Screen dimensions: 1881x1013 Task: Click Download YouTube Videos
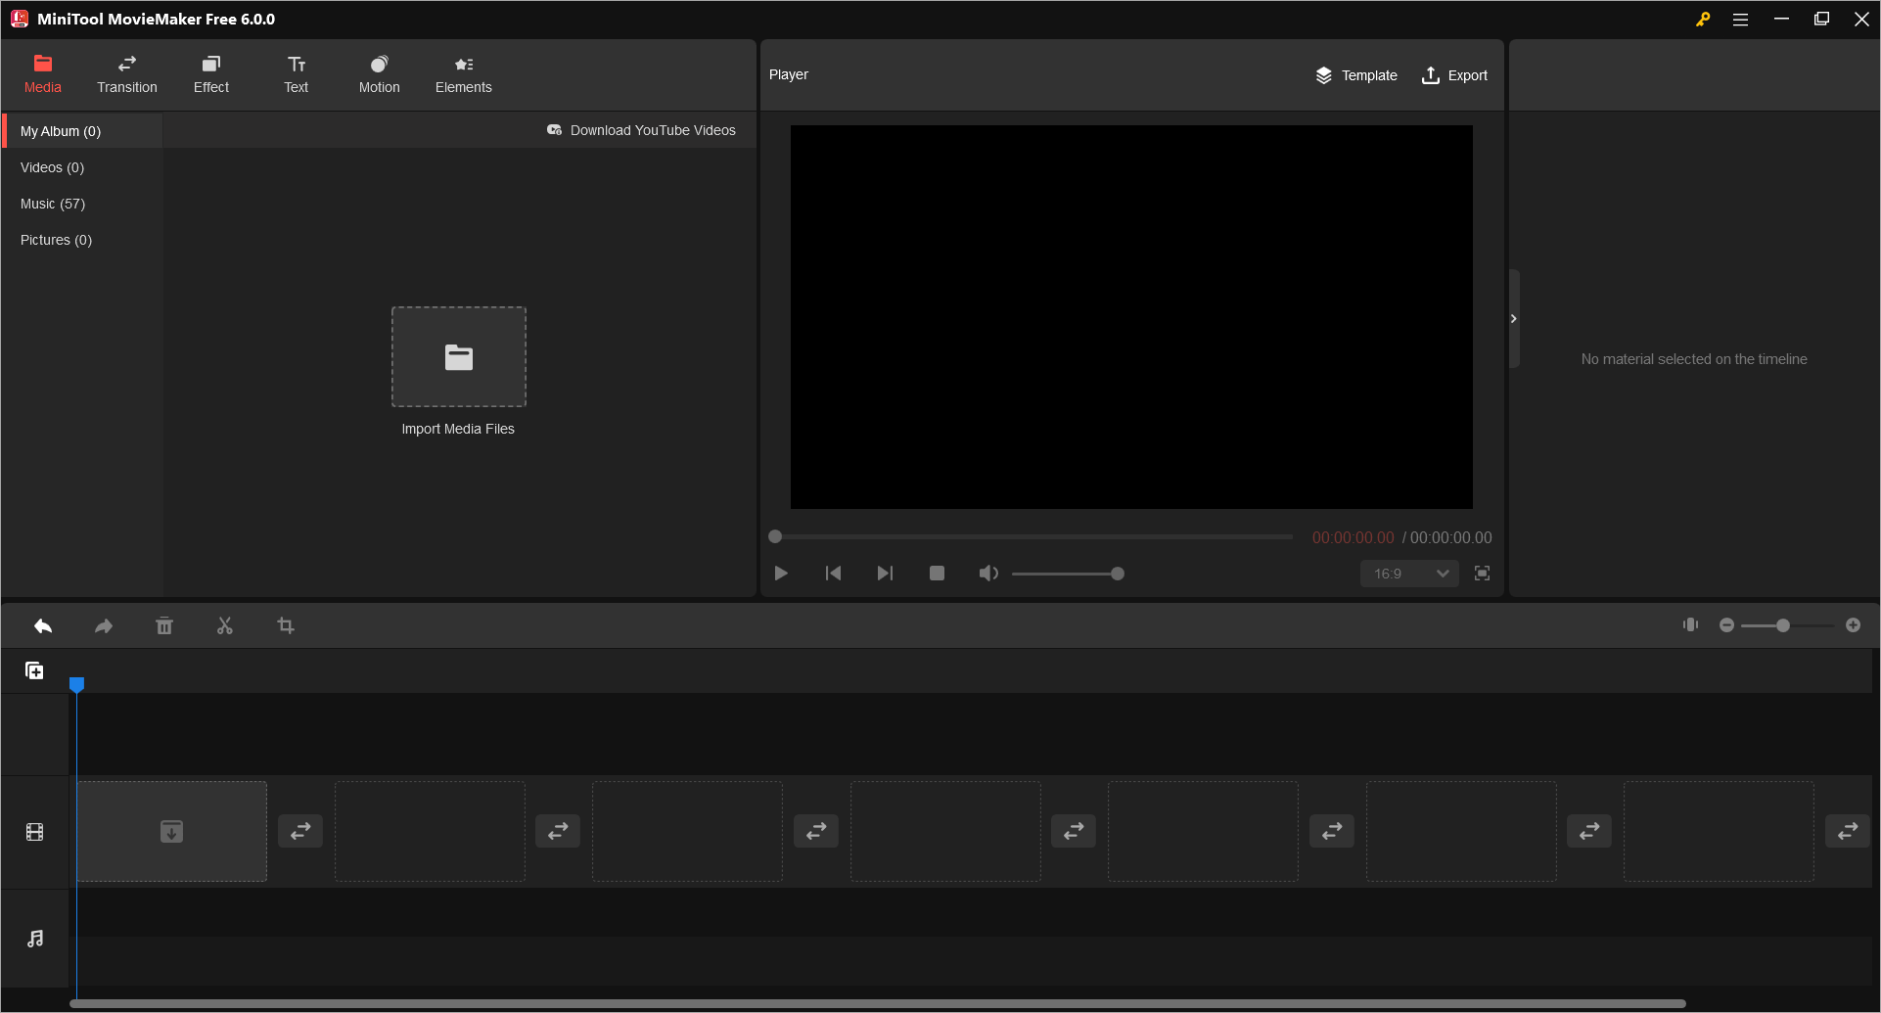pos(641,130)
